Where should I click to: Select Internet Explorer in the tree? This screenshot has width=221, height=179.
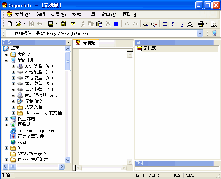pos(36,130)
